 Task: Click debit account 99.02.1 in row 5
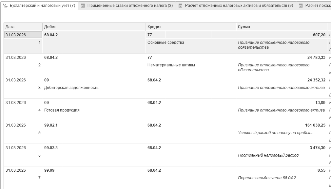point(51,125)
